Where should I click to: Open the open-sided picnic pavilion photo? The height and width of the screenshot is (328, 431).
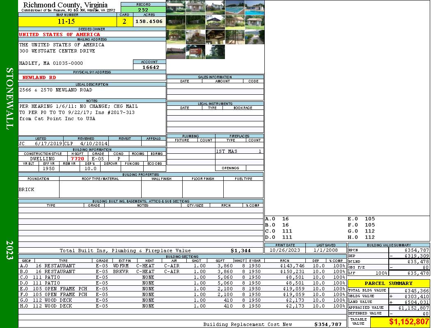pos(215,22)
